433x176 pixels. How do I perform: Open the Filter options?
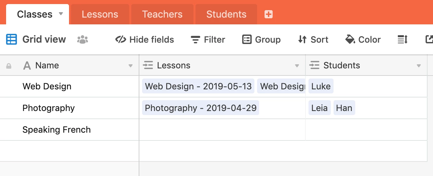coord(208,40)
